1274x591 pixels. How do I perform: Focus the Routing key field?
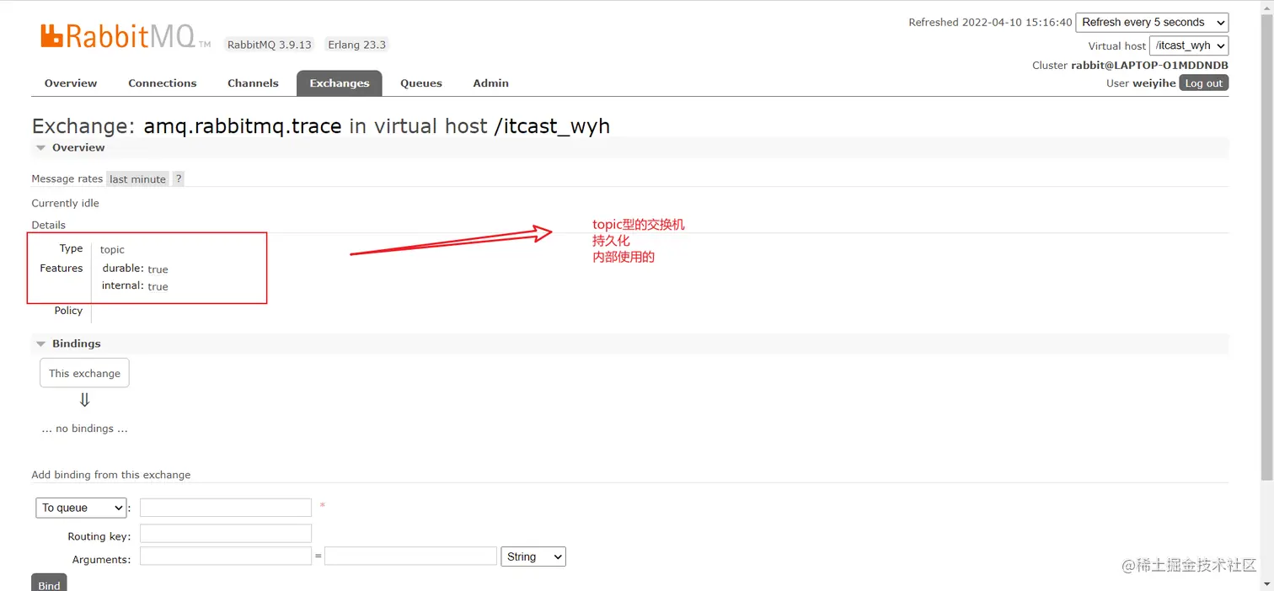[226, 534]
